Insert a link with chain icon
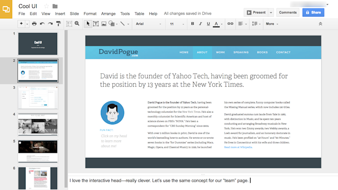This screenshot has width=338, height=190. click(x=230, y=24)
